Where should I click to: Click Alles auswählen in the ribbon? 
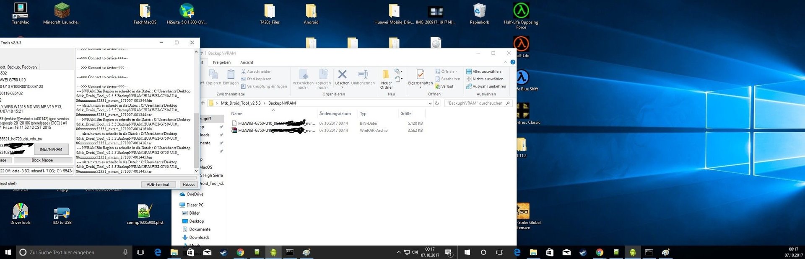pos(483,72)
